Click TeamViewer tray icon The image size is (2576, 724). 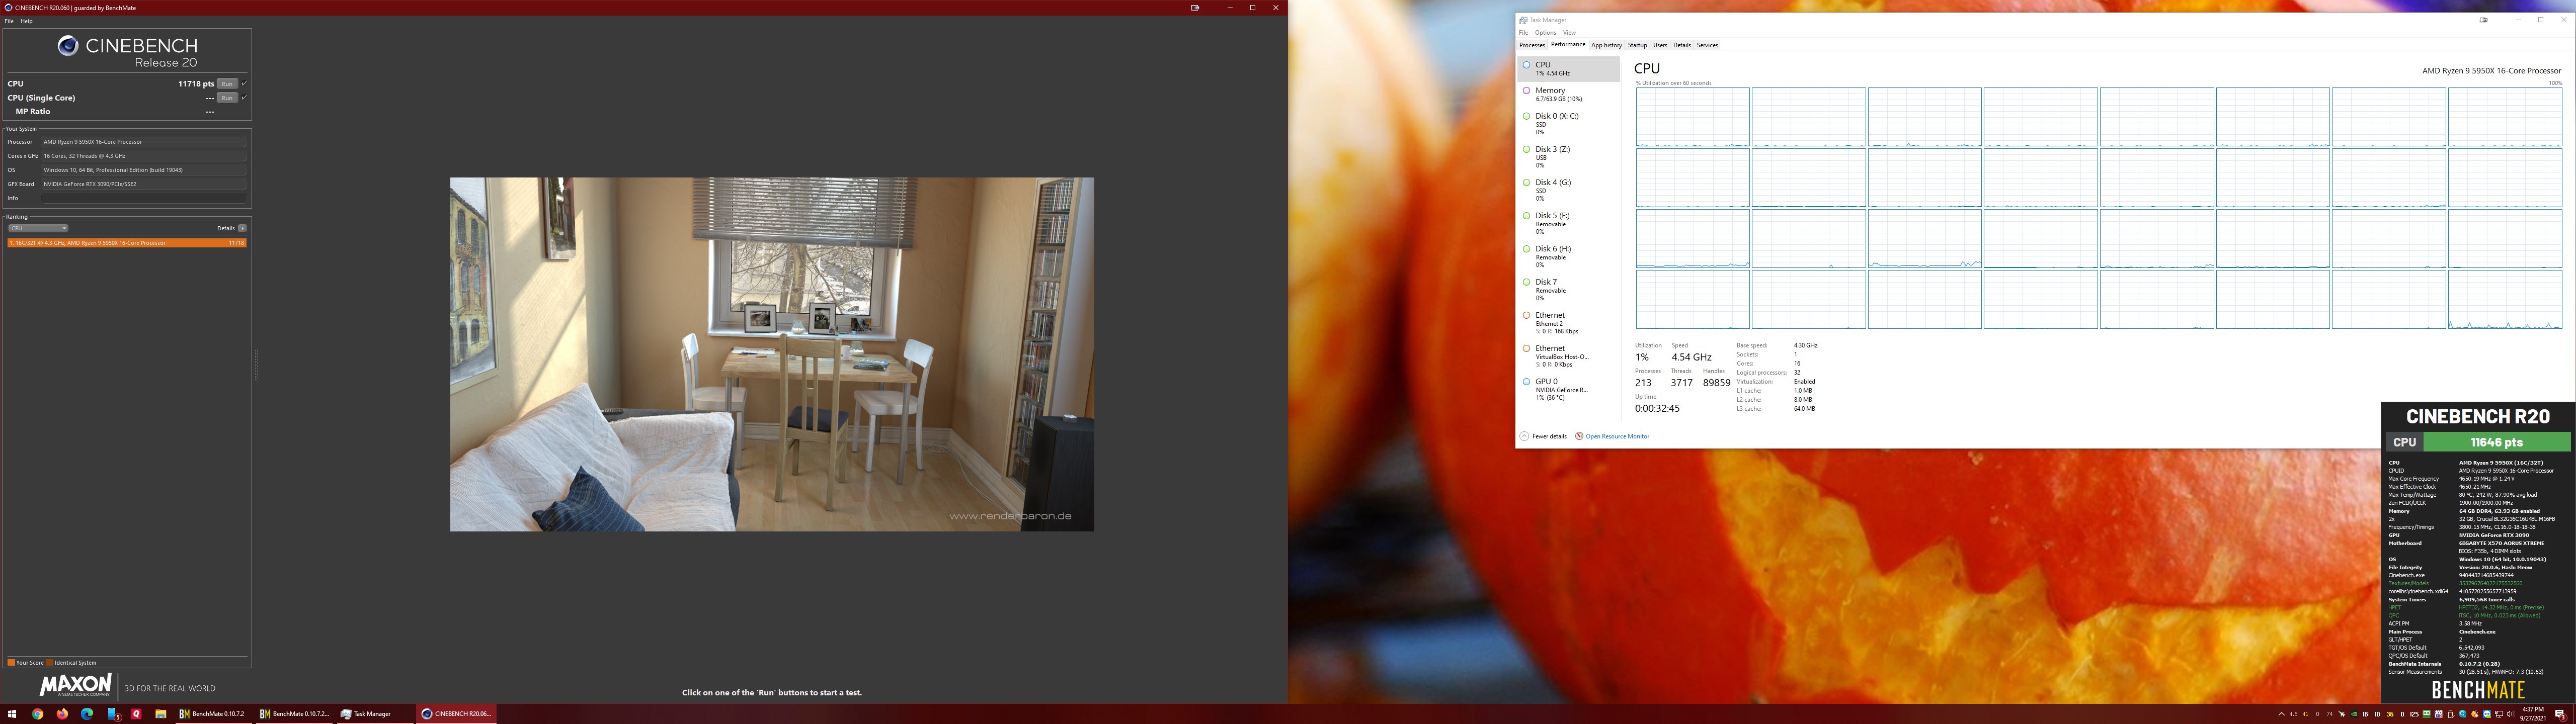click(x=2487, y=714)
